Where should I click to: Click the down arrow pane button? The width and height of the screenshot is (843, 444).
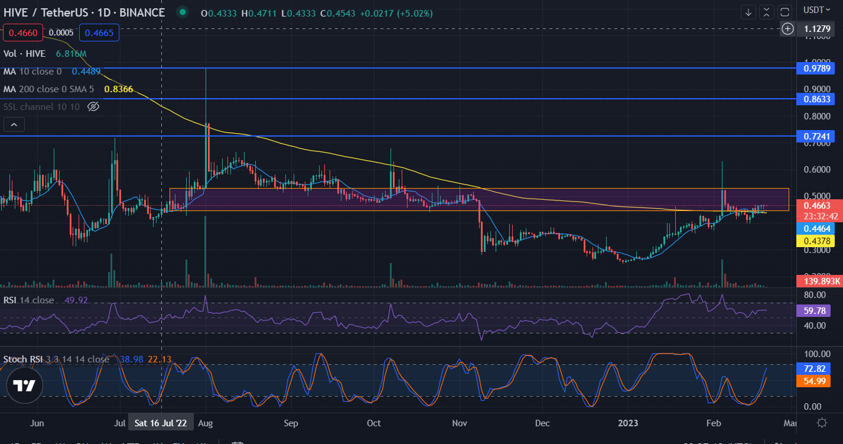point(748,12)
